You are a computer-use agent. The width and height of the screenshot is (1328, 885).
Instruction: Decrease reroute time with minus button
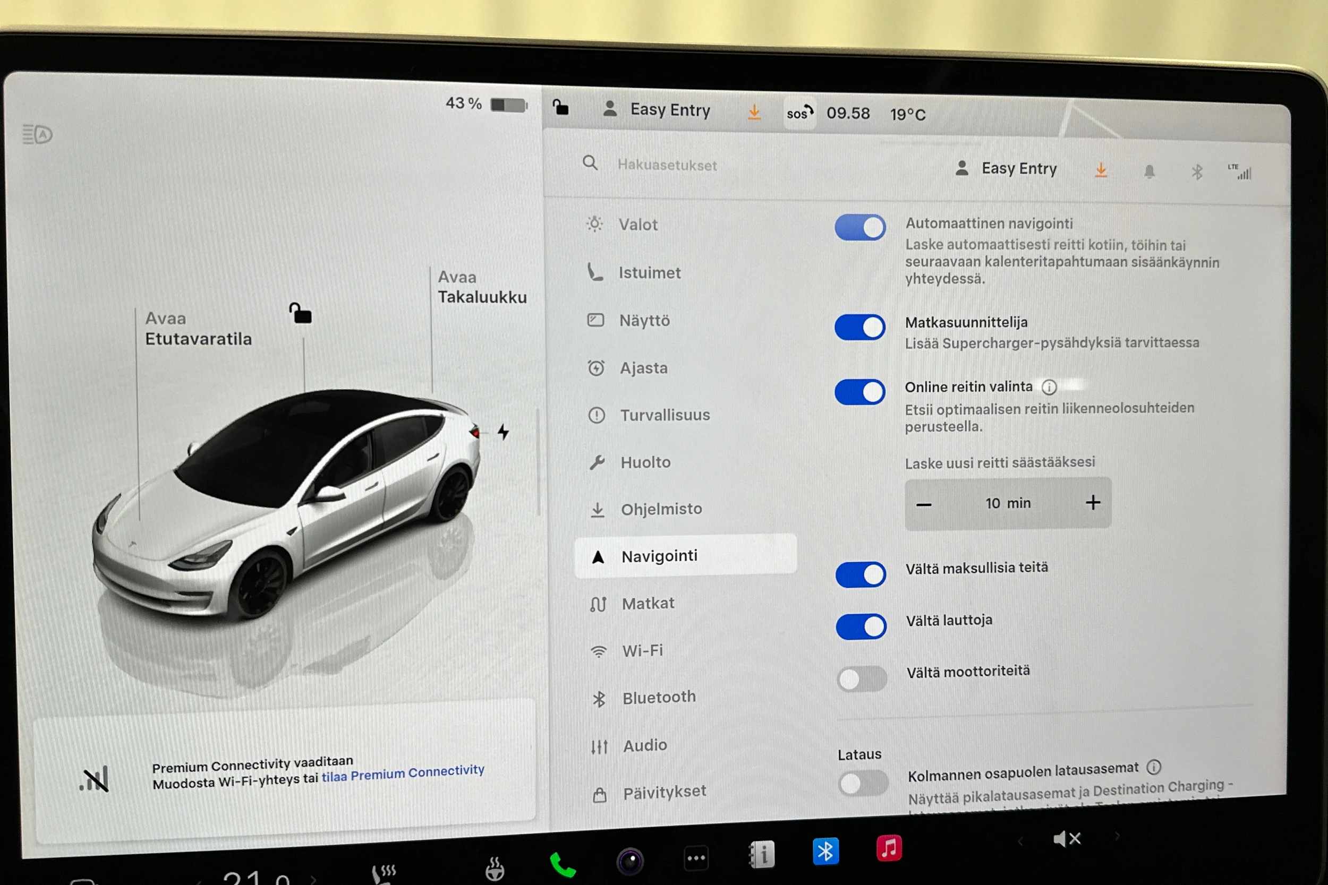click(924, 504)
